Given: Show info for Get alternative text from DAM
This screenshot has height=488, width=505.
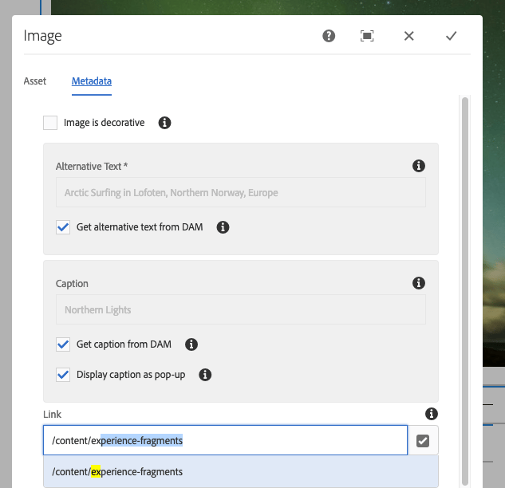Looking at the screenshot, I should click(223, 227).
